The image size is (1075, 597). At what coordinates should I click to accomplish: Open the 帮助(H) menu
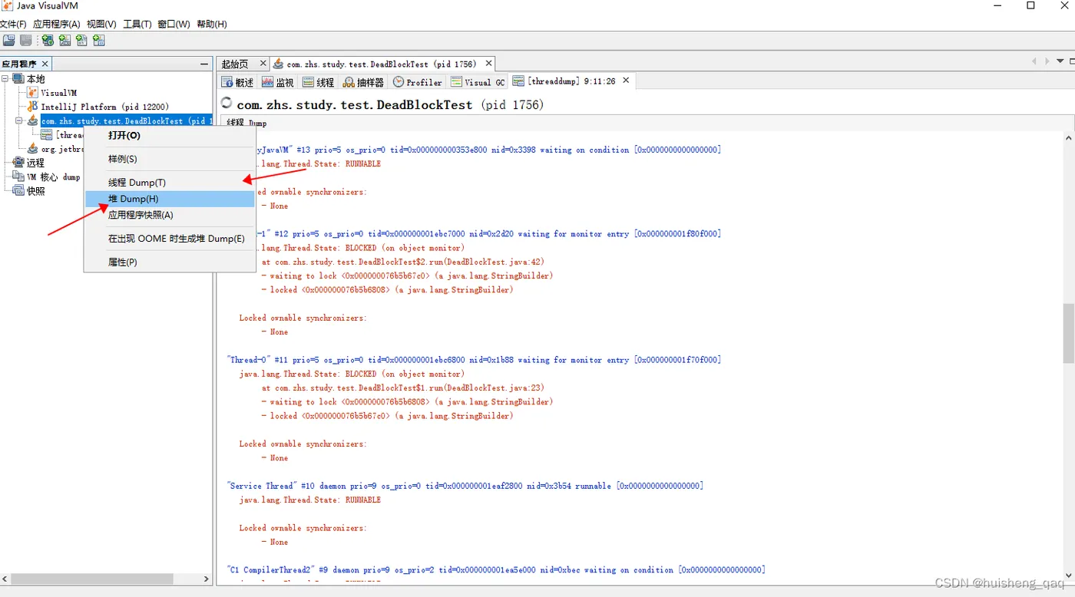point(212,24)
